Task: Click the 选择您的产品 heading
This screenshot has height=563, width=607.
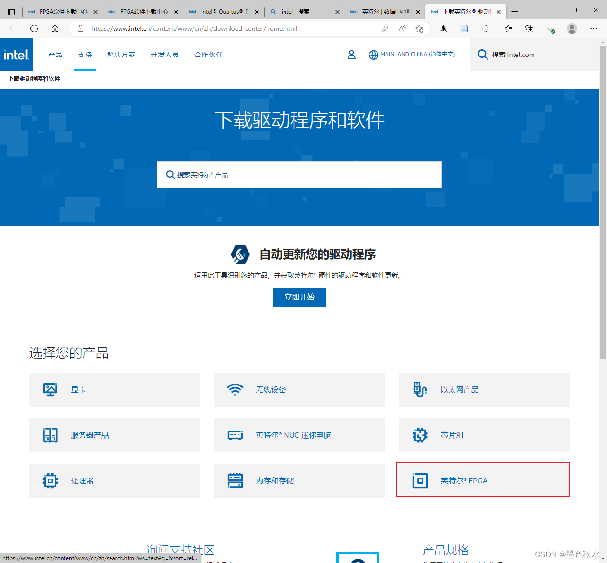Action: tap(69, 353)
